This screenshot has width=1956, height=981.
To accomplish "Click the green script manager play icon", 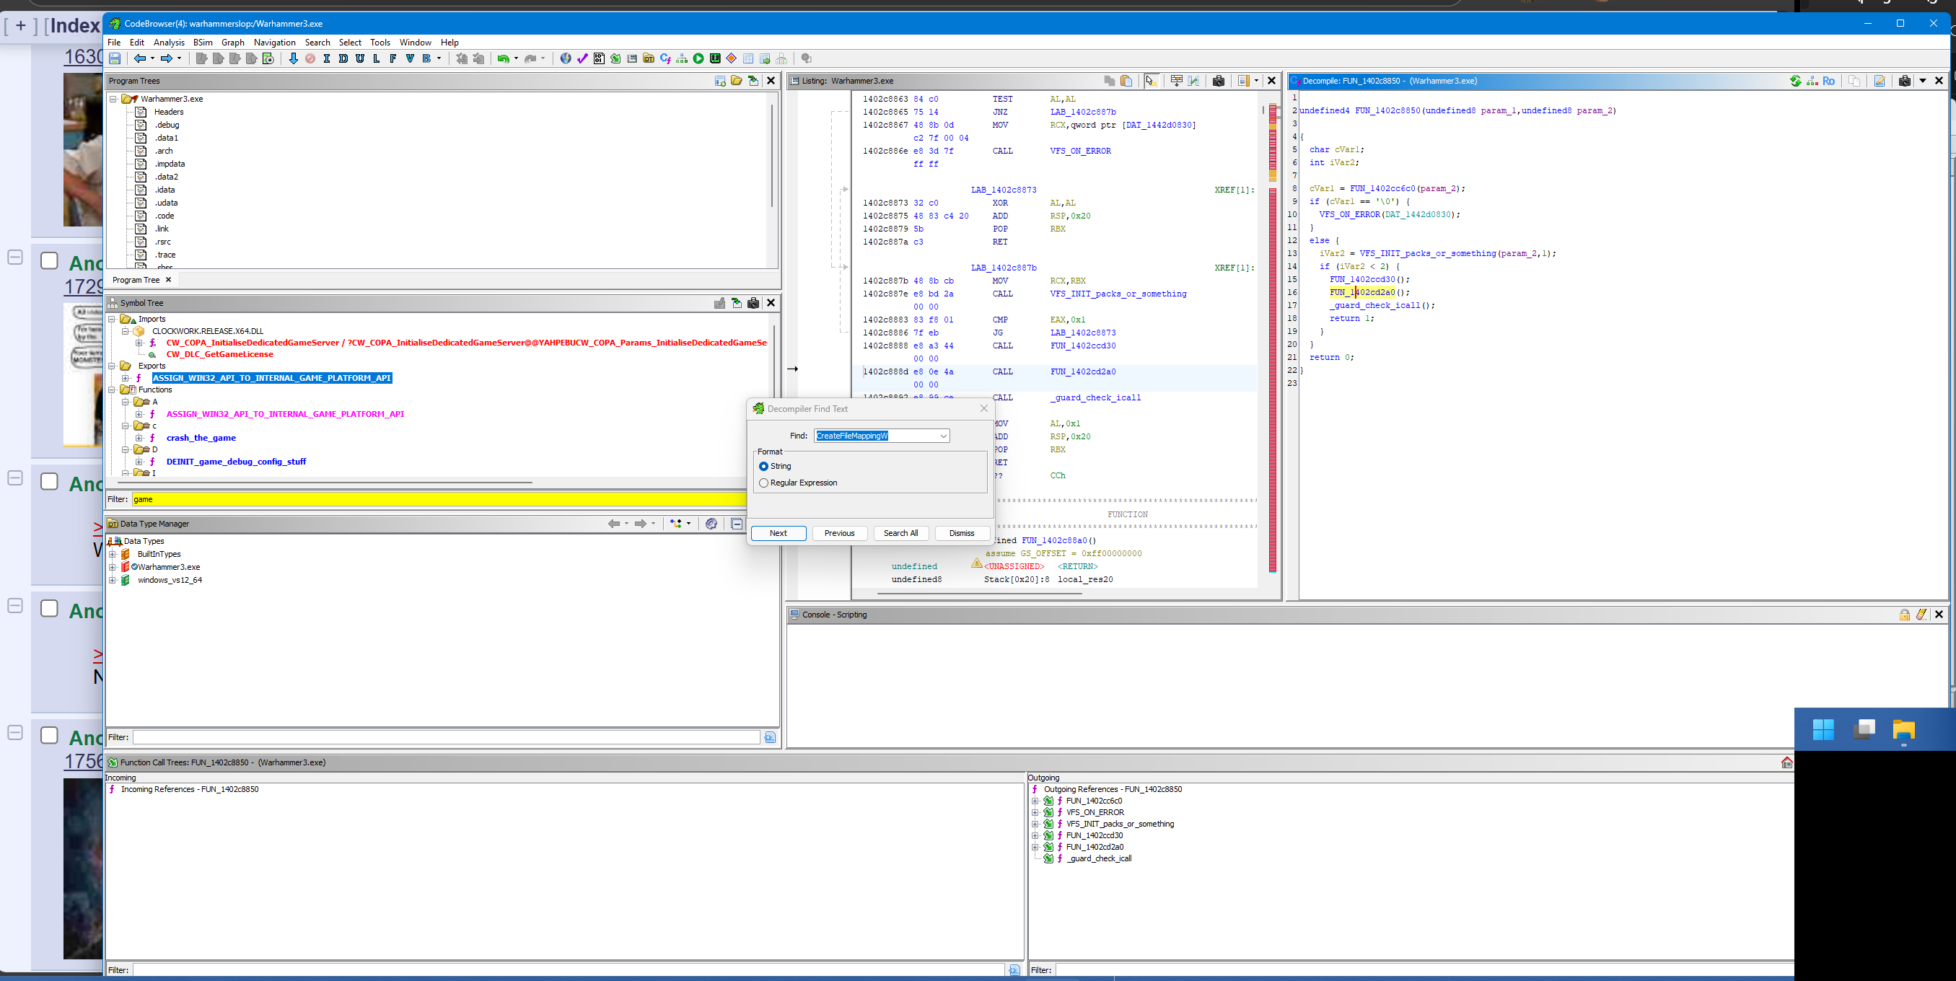I will tap(698, 58).
